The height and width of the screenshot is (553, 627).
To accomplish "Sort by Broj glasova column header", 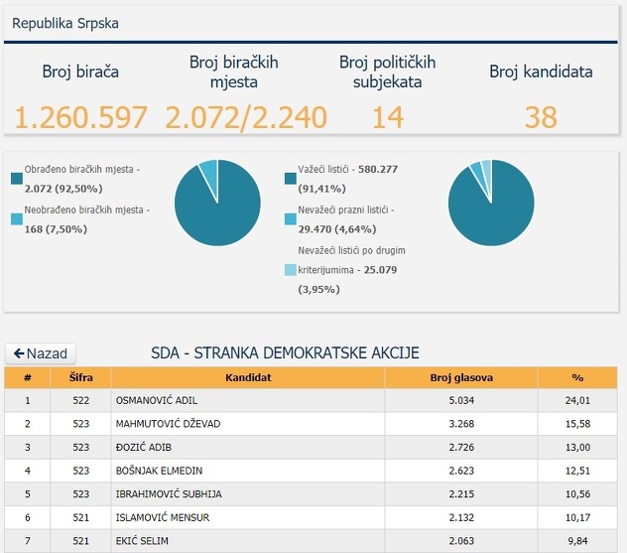I will coord(461,378).
